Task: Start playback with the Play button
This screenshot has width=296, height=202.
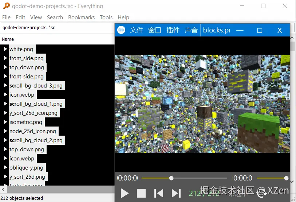Action: (125, 193)
